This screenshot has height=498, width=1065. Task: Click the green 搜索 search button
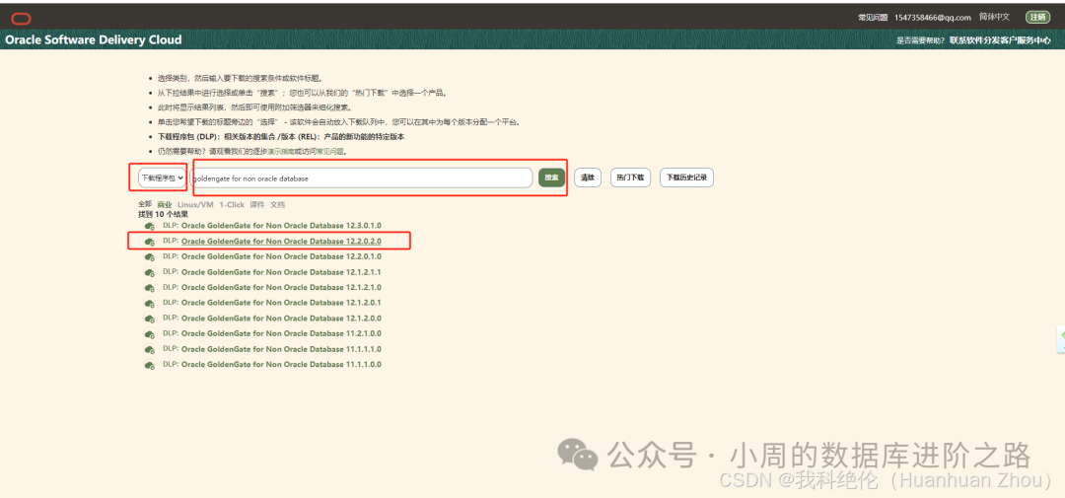coord(551,178)
